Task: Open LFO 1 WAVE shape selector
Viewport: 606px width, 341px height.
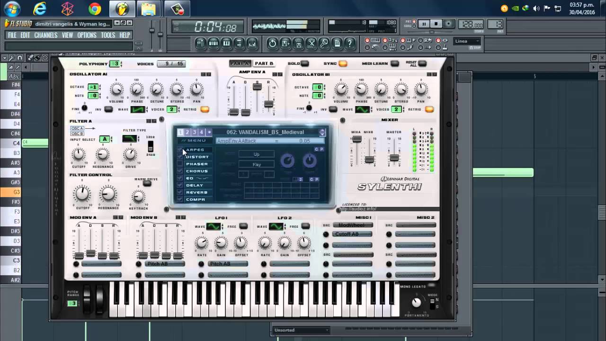Action: 214,226
